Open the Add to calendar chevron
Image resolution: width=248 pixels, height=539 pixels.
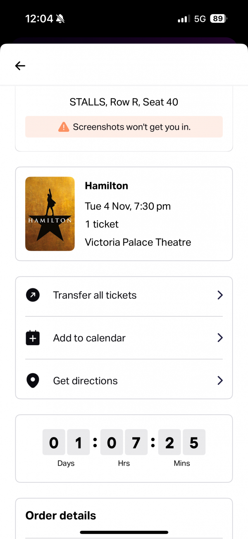pos(220,338)
